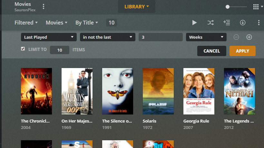Open the Solaris poster

tap(158, 91)
